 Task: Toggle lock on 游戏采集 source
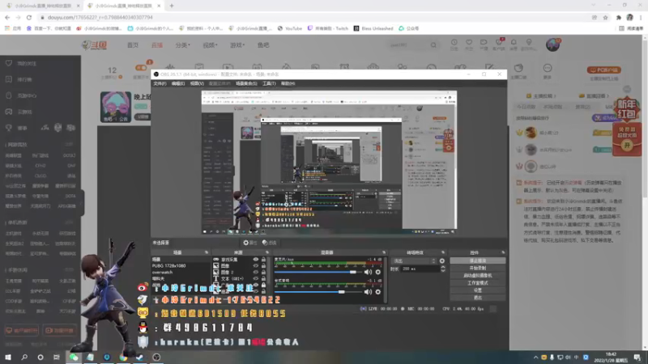tap(263, 260)
